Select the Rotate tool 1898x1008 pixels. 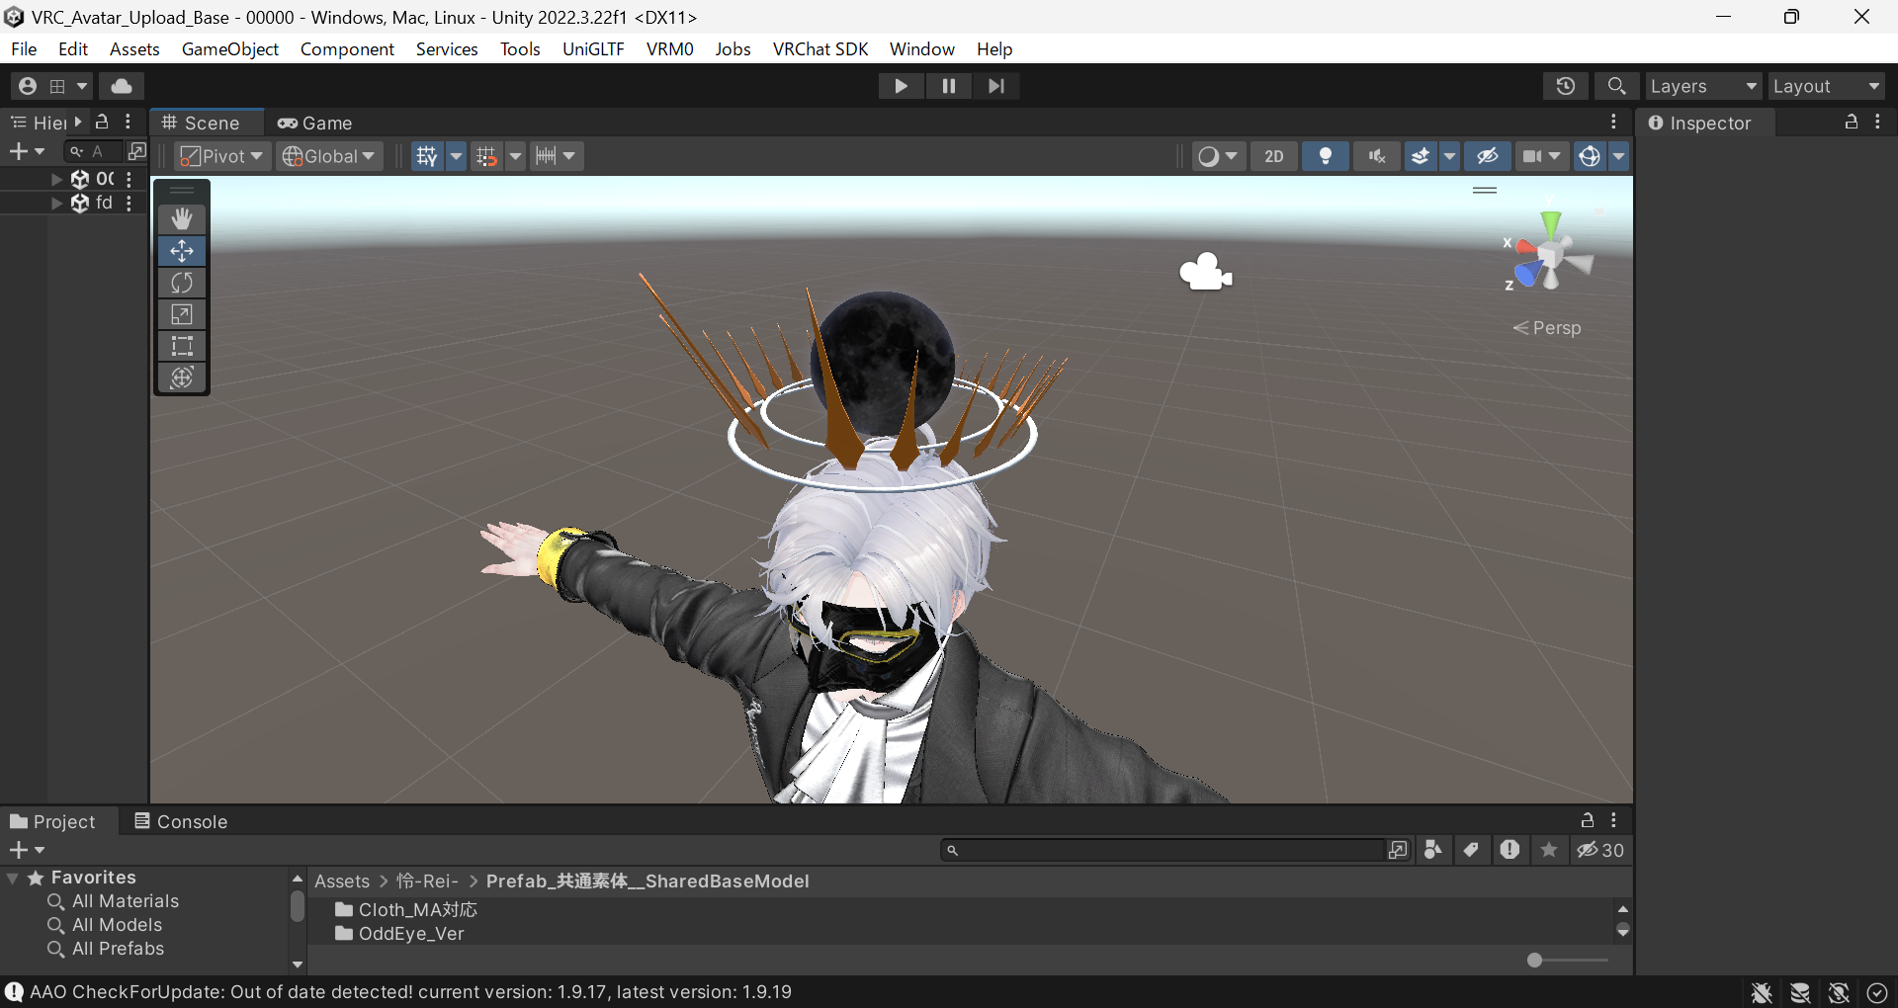(x=182, y=283)
